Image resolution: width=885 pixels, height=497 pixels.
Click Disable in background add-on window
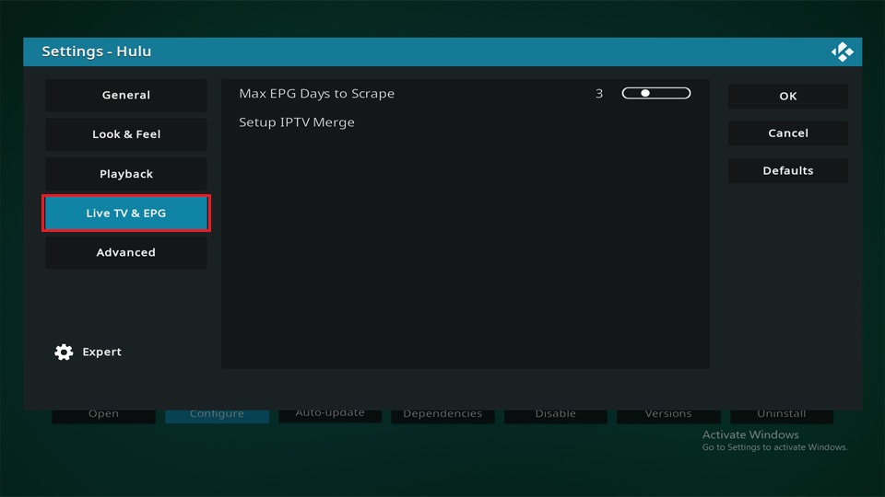click(555, 416)
